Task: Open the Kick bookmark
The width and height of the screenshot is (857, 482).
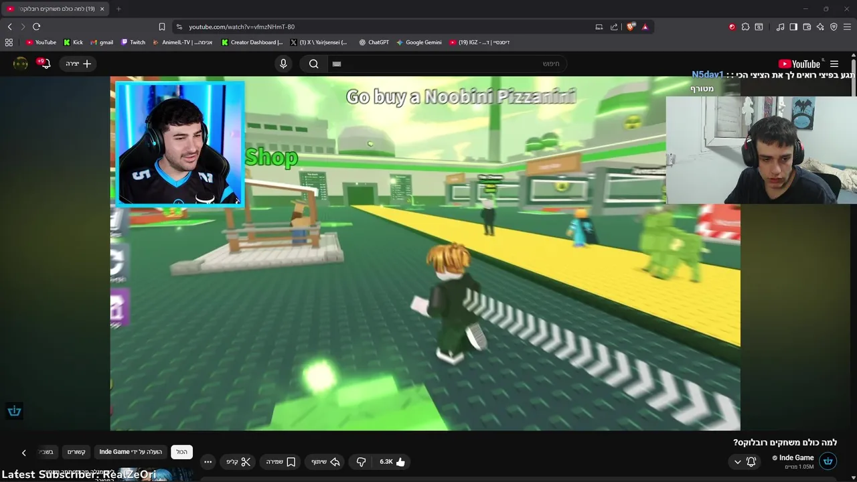Action: coord(73,42)
